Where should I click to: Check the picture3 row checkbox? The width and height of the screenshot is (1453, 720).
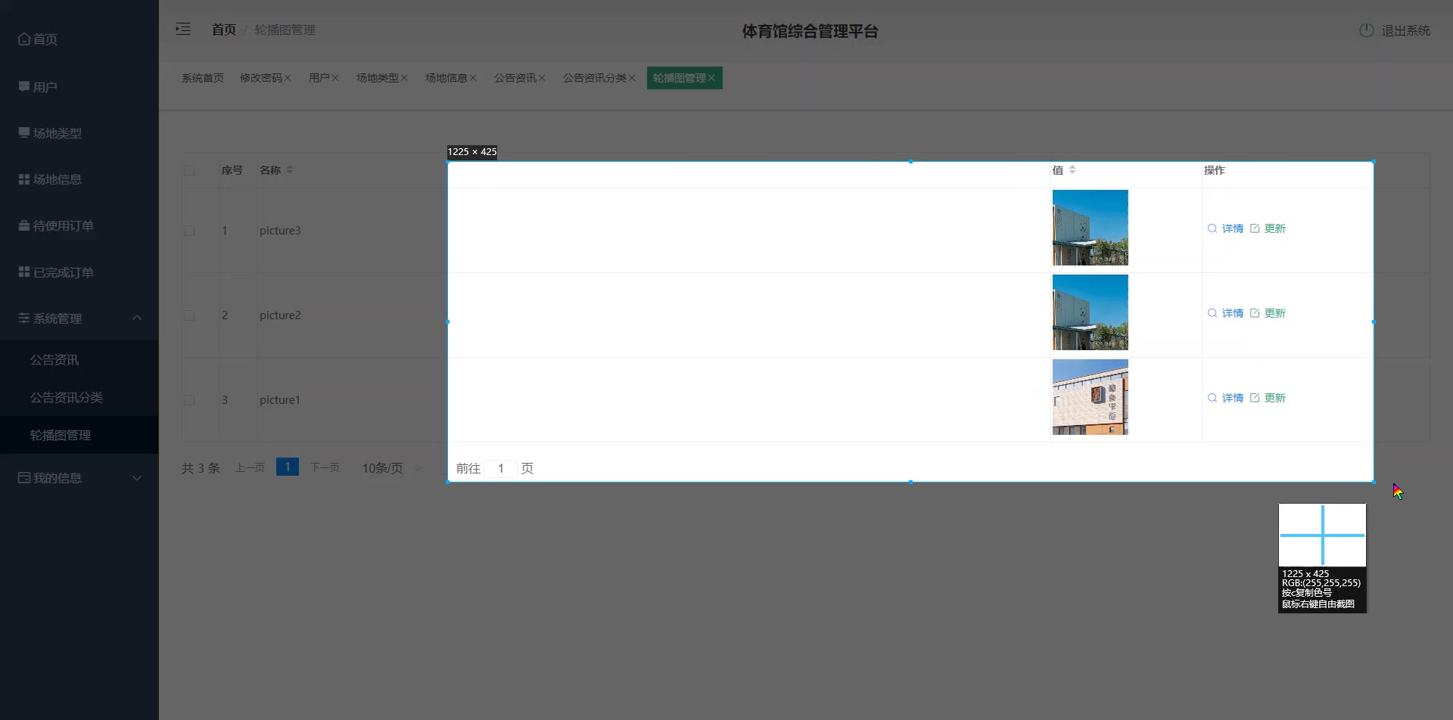(189, 231)
